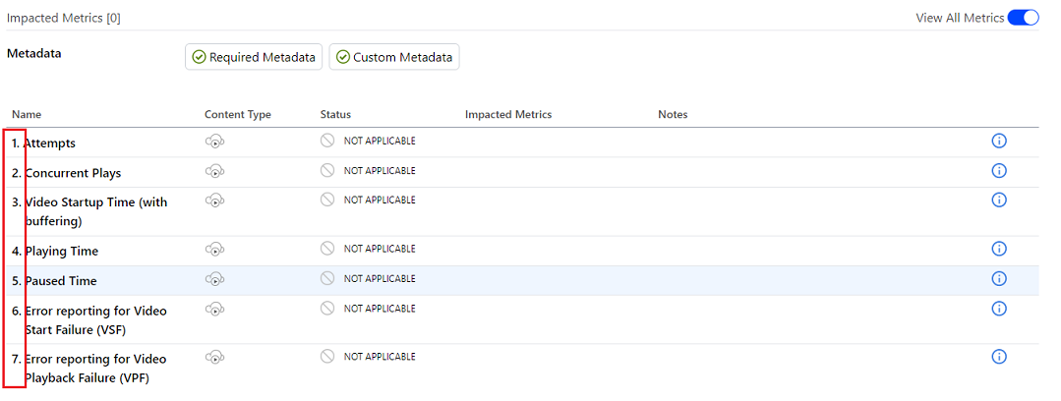Click content type icon for Playing Time
Image resolution: width=1061 pixels, height=401 pixels.
coord(214,250)
